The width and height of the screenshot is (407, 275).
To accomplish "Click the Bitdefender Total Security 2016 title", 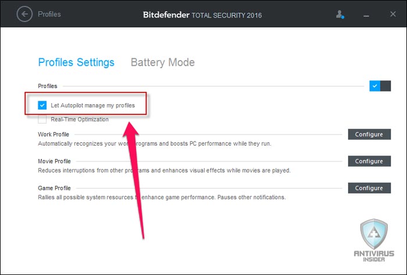I will [x=202, y=15].
